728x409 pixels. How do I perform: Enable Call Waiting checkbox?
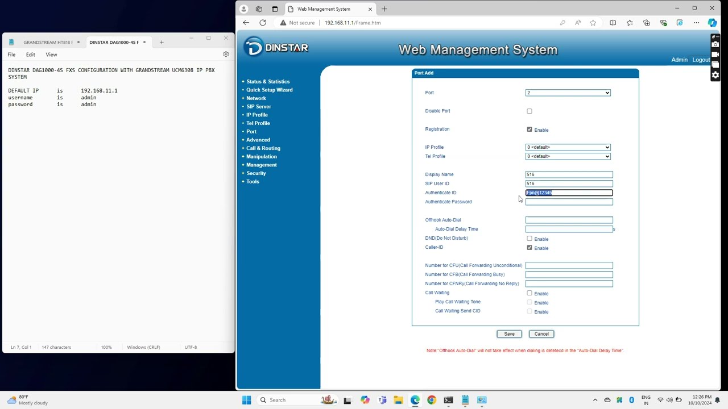pos(530,293)
